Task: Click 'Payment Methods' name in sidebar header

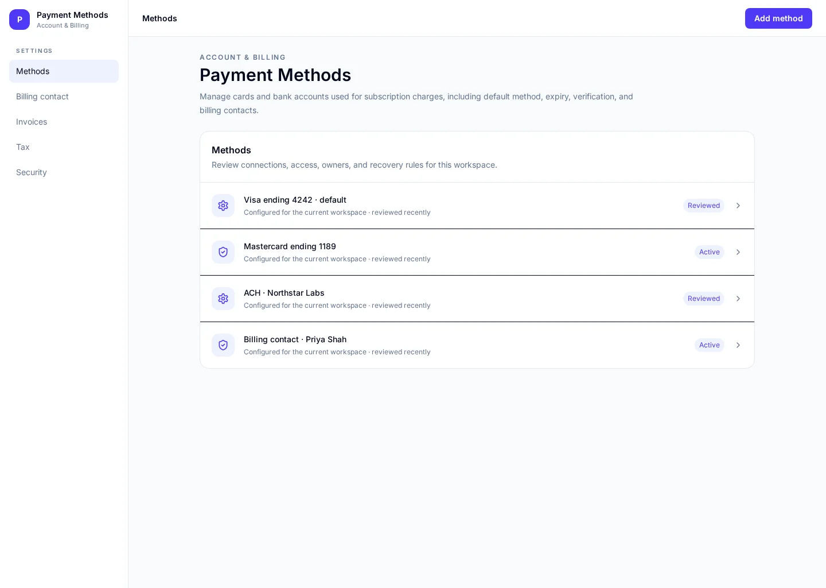Action: (72, 15)
